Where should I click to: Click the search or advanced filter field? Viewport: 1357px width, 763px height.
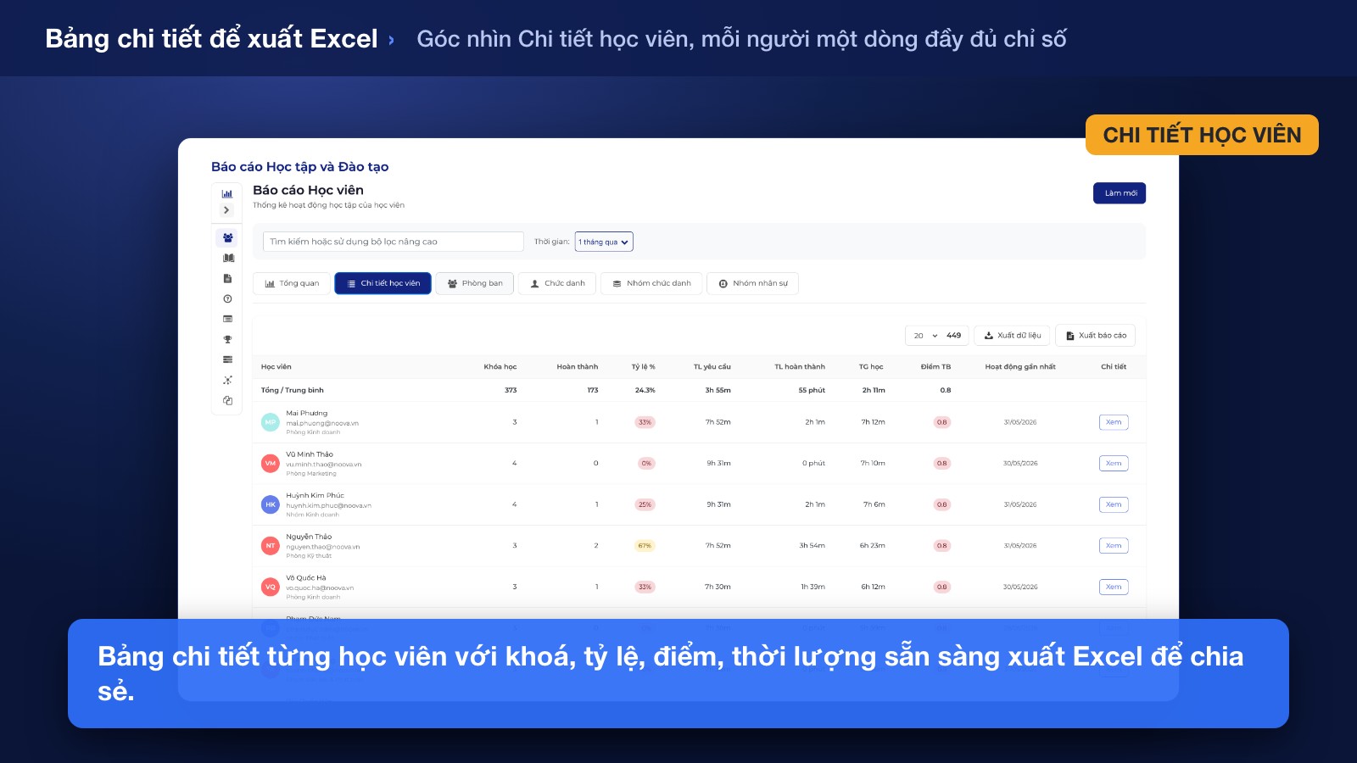pyautogui.click(x=394, y=242)
